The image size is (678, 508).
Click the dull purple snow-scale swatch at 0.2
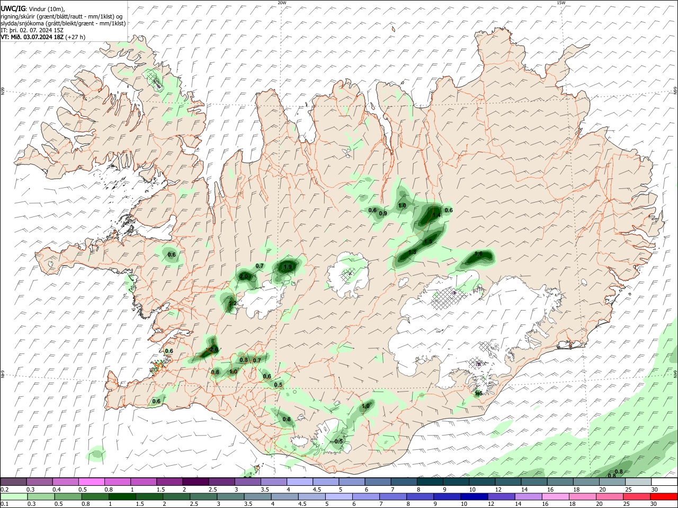[13, 482]
